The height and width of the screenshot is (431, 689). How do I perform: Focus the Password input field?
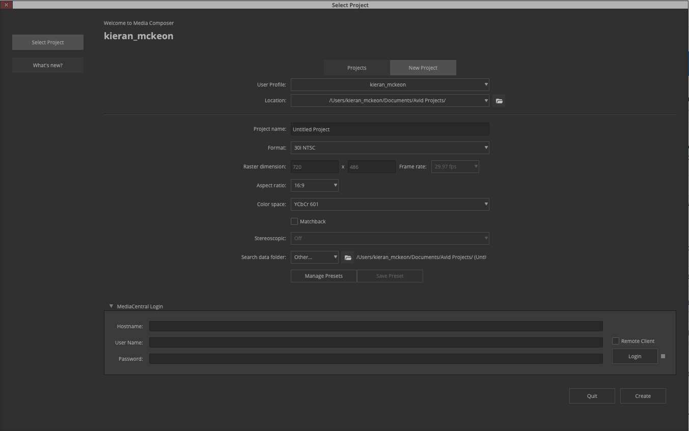tap(376, 359)
